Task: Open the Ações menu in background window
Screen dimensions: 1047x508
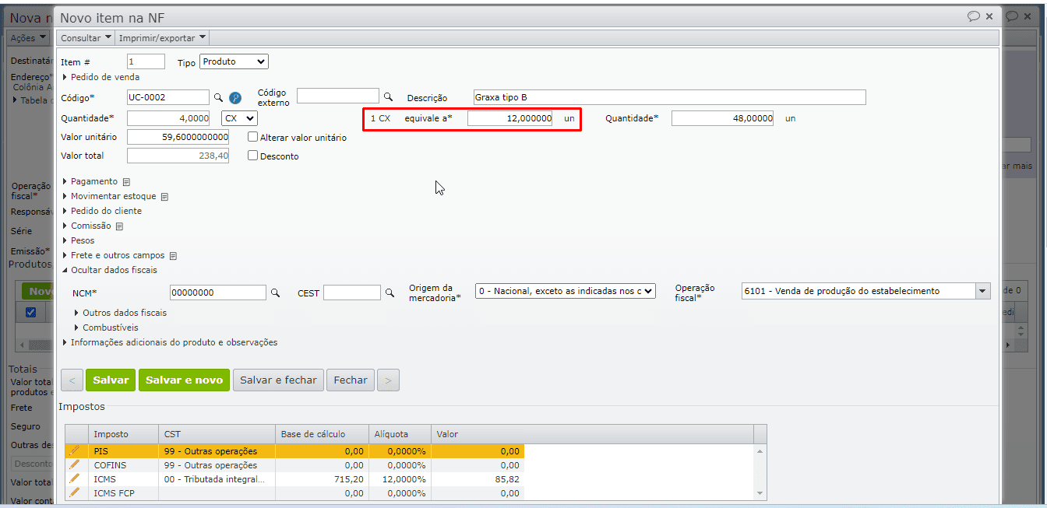Action: coord(27,37)
